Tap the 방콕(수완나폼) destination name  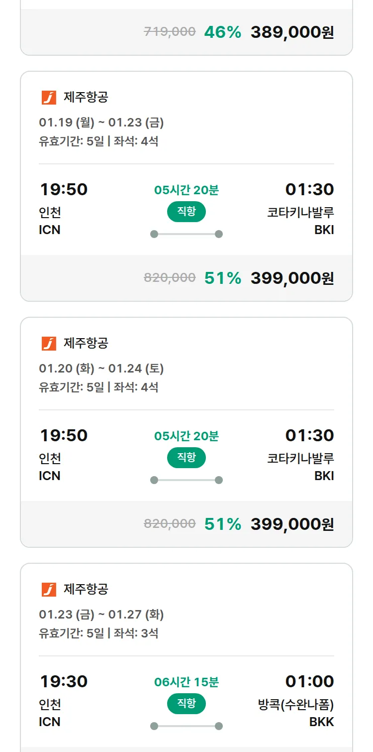pyautogui.click(x=296, y=705)
